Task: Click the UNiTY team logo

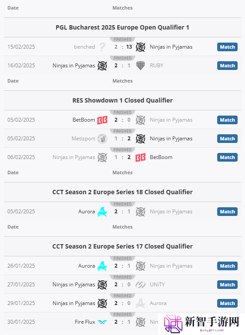Action: coord(141,285)
